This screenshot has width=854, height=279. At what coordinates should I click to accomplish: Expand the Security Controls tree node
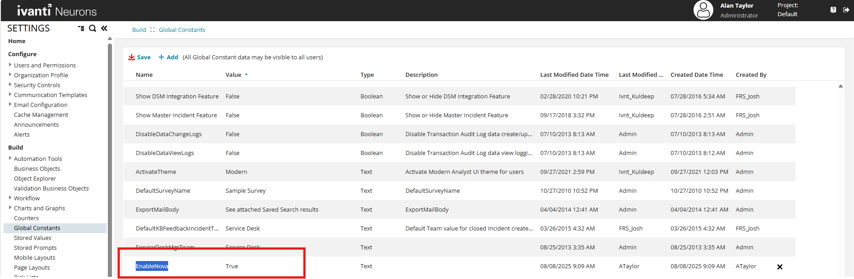click(10, 84)
